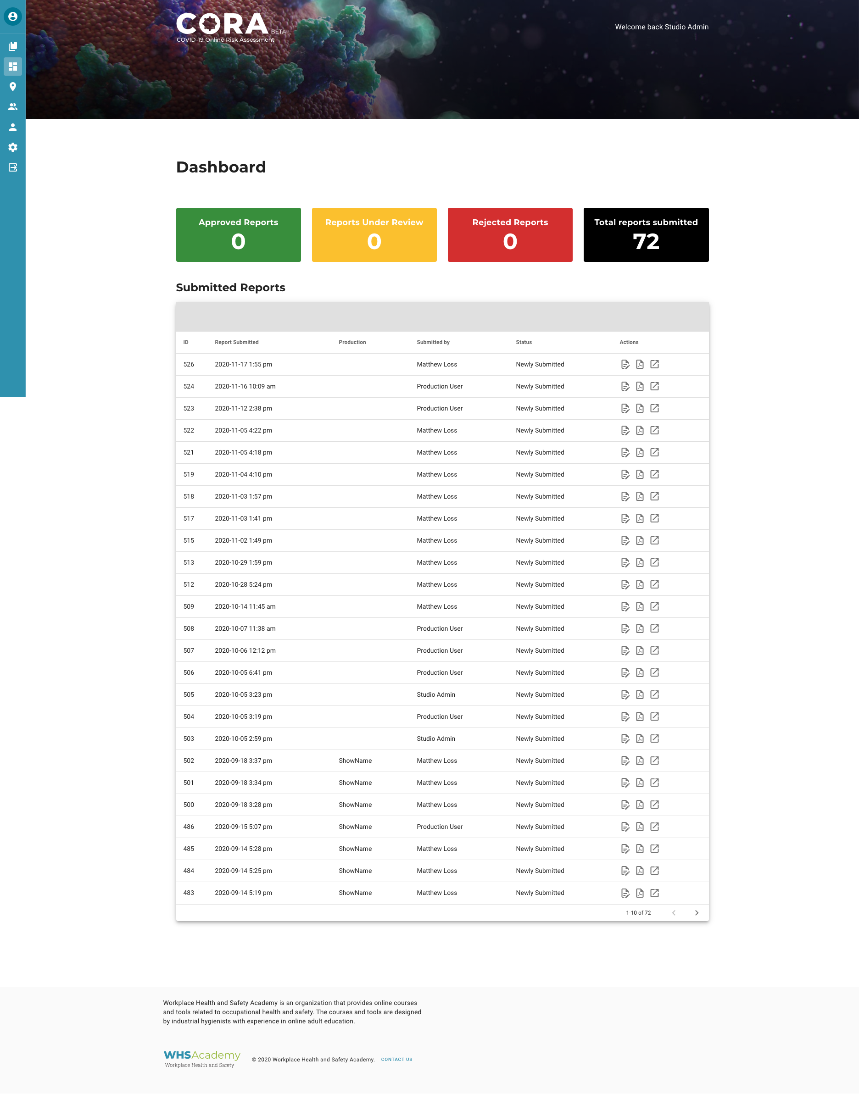Go to next page of submitted reports

(x=697, y=913)
